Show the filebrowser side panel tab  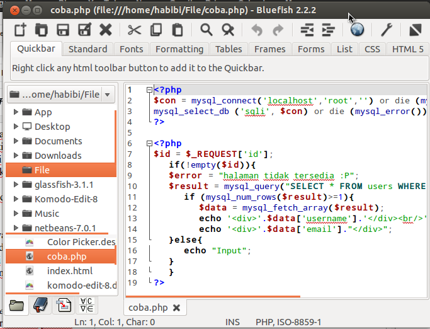click(16, 306)
